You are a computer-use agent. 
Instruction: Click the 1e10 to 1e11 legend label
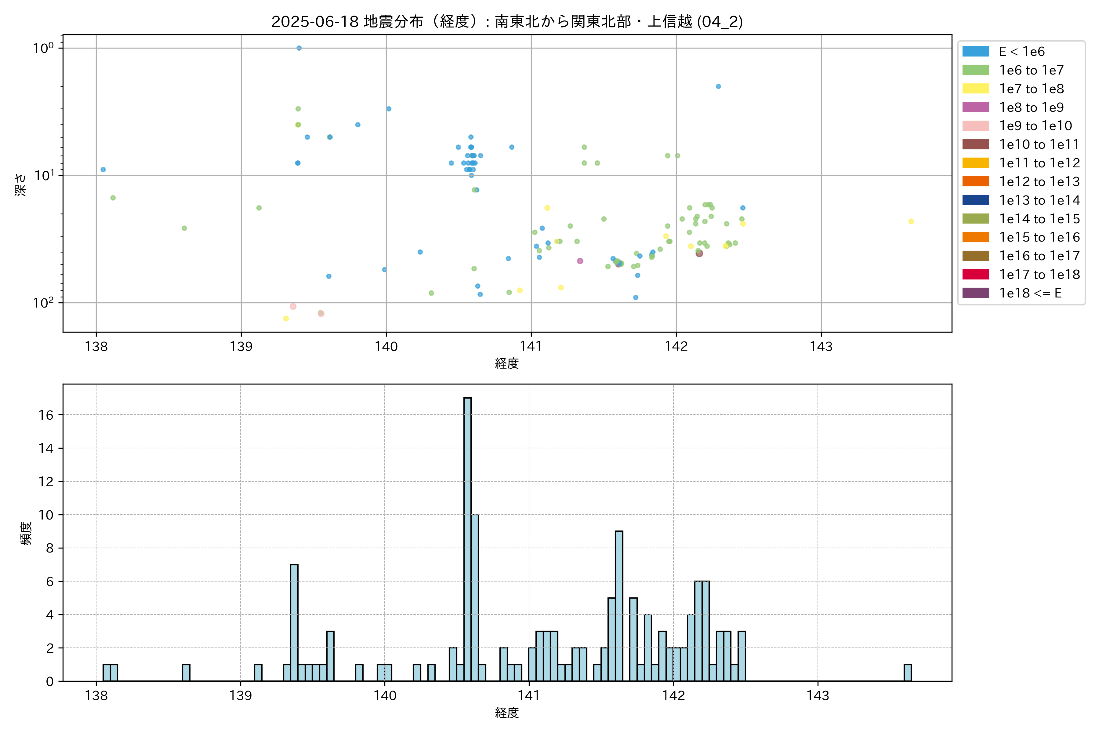click(1039, 144)
